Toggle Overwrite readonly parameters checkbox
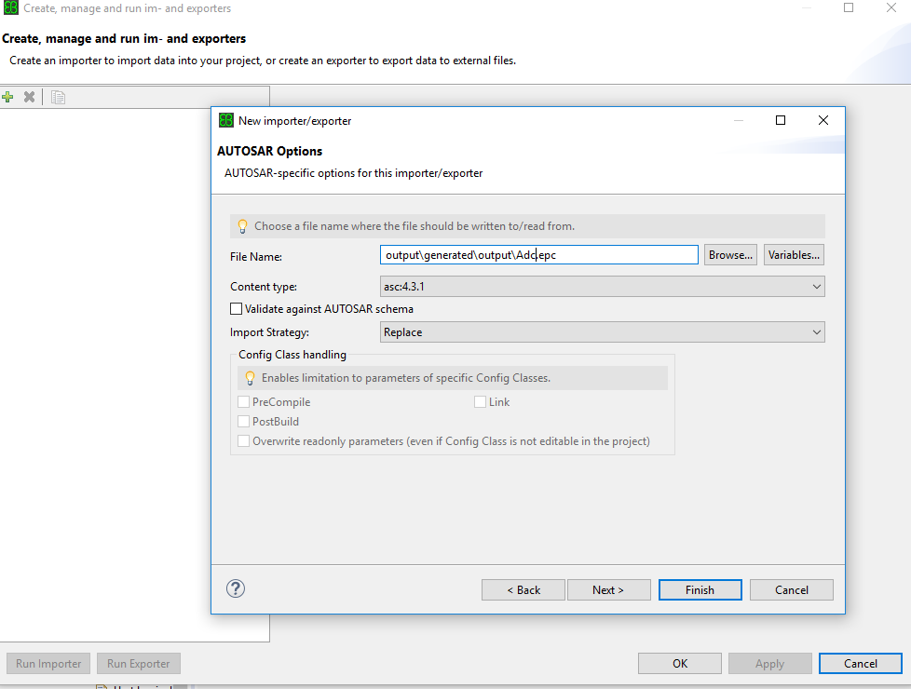This screenshot has width=911, height=689. pos(243,441)
